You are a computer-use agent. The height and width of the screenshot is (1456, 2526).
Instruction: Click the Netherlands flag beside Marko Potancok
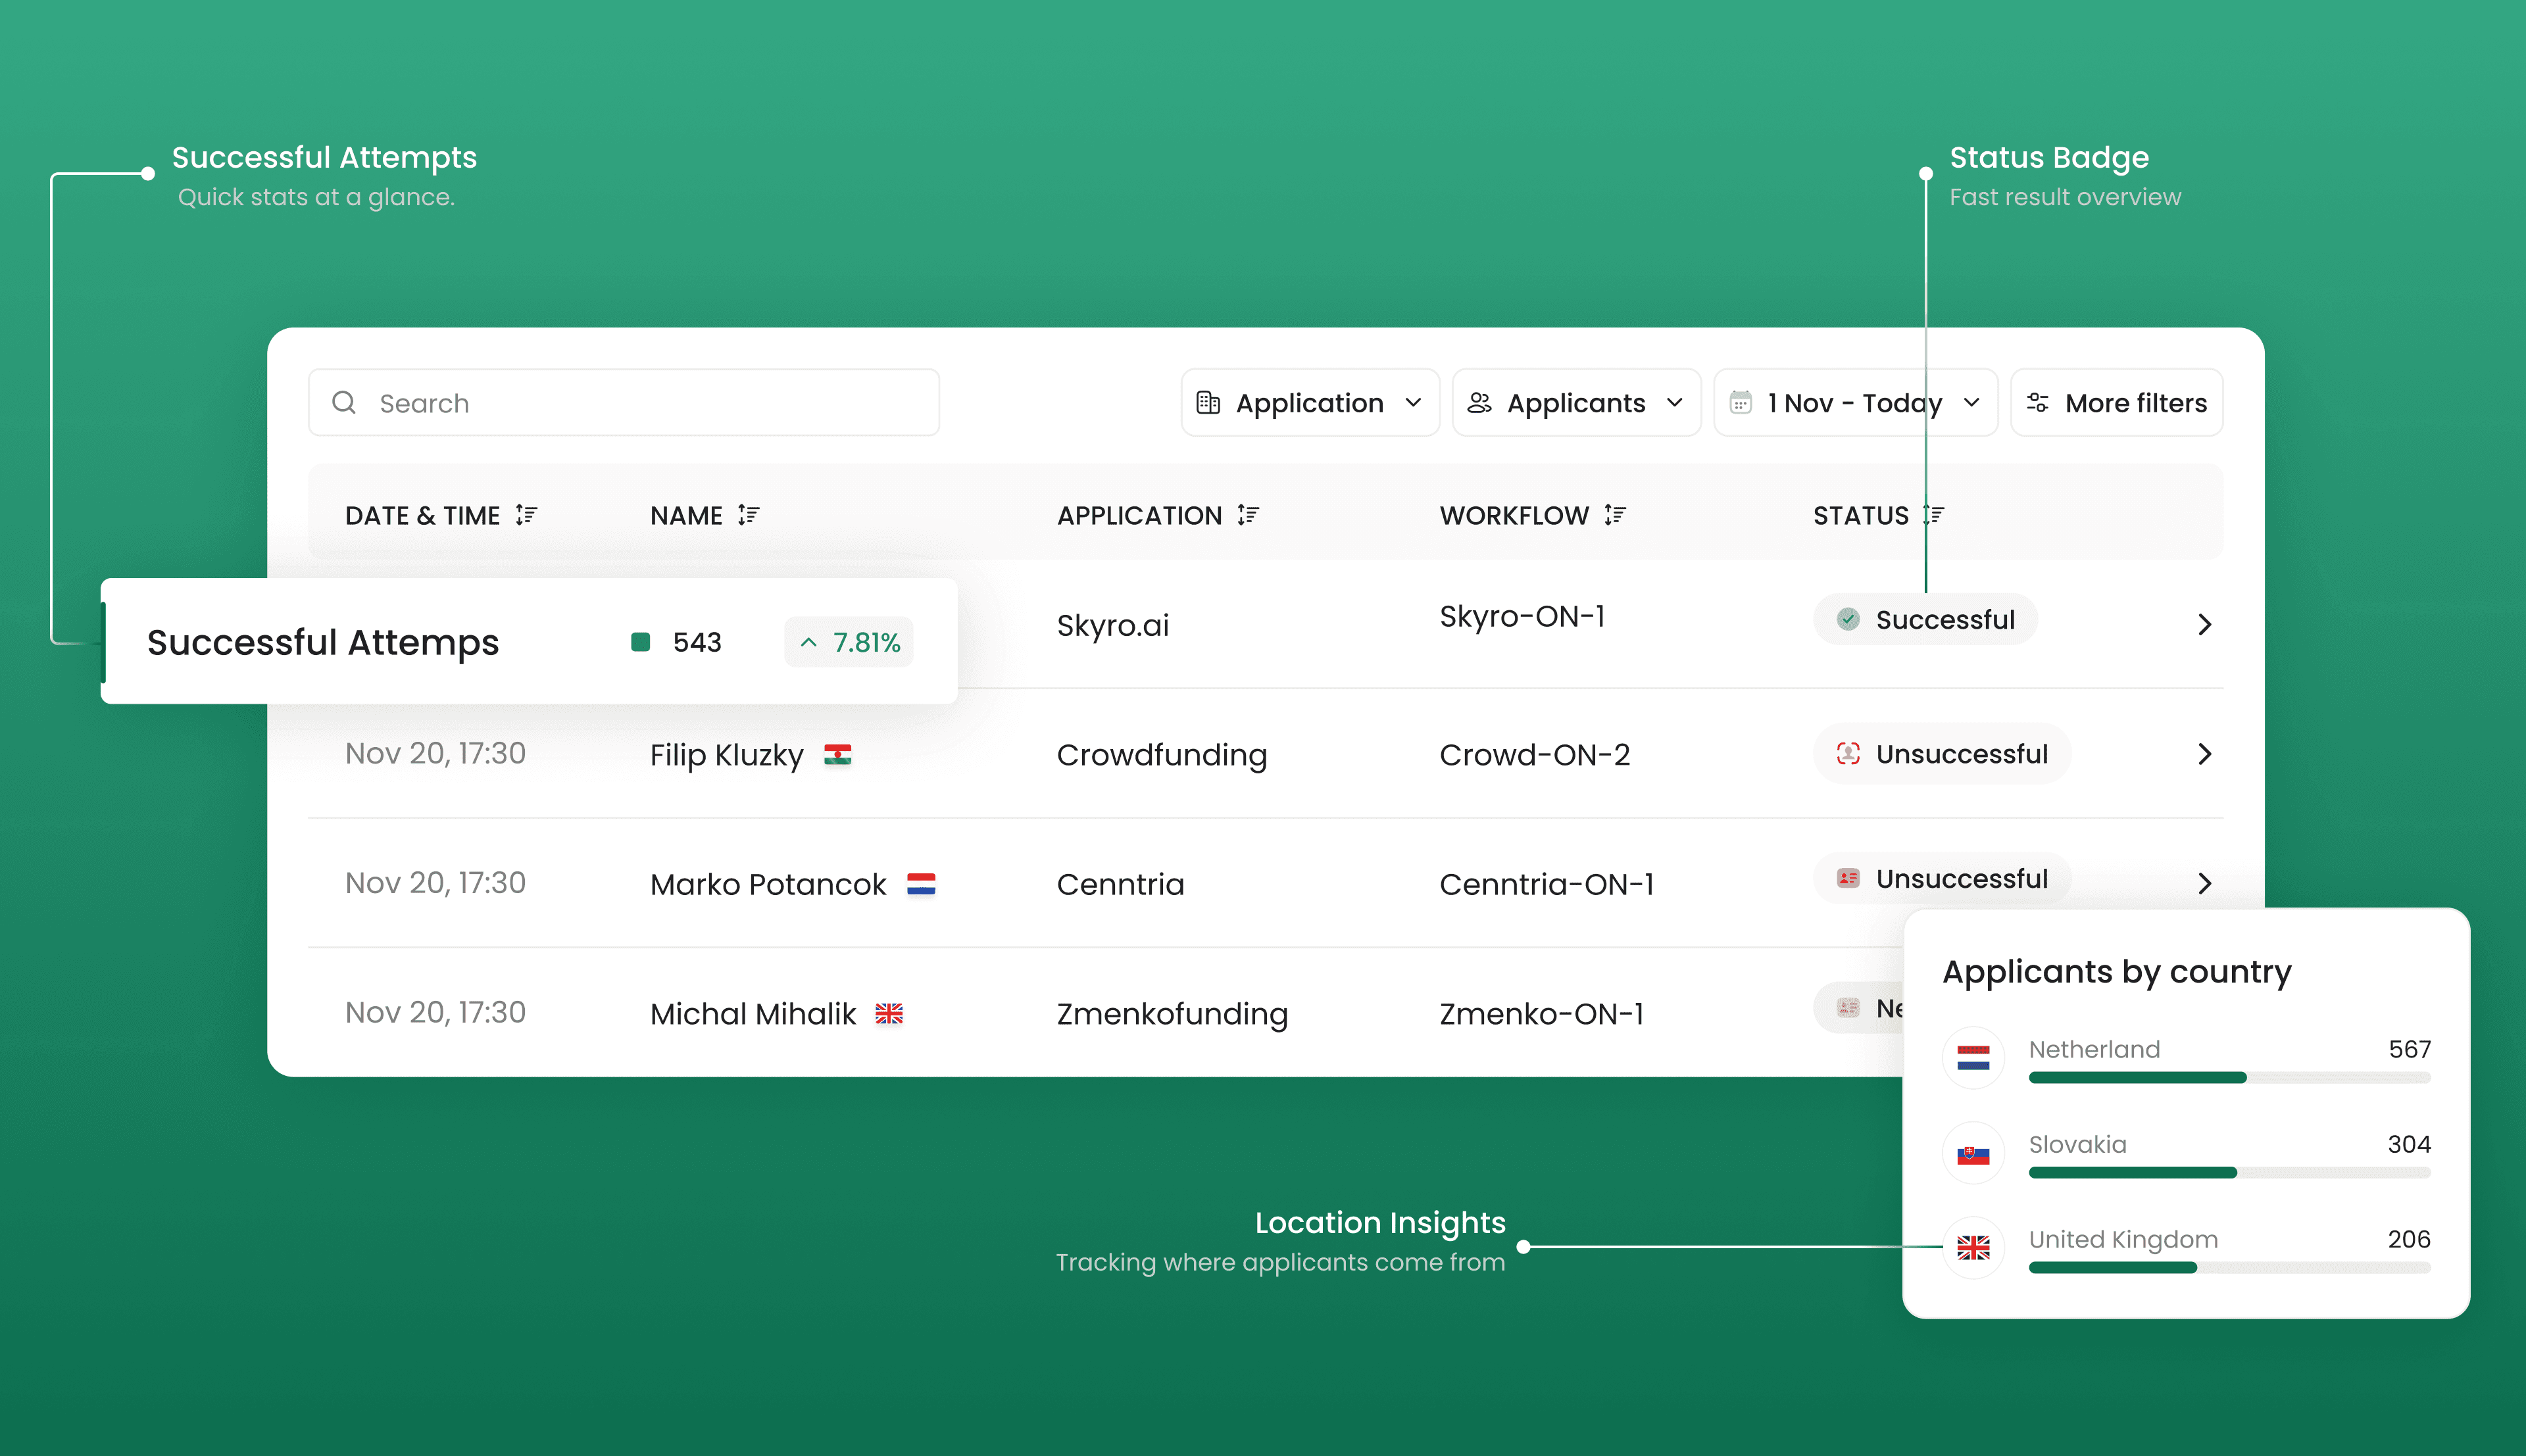920,884
